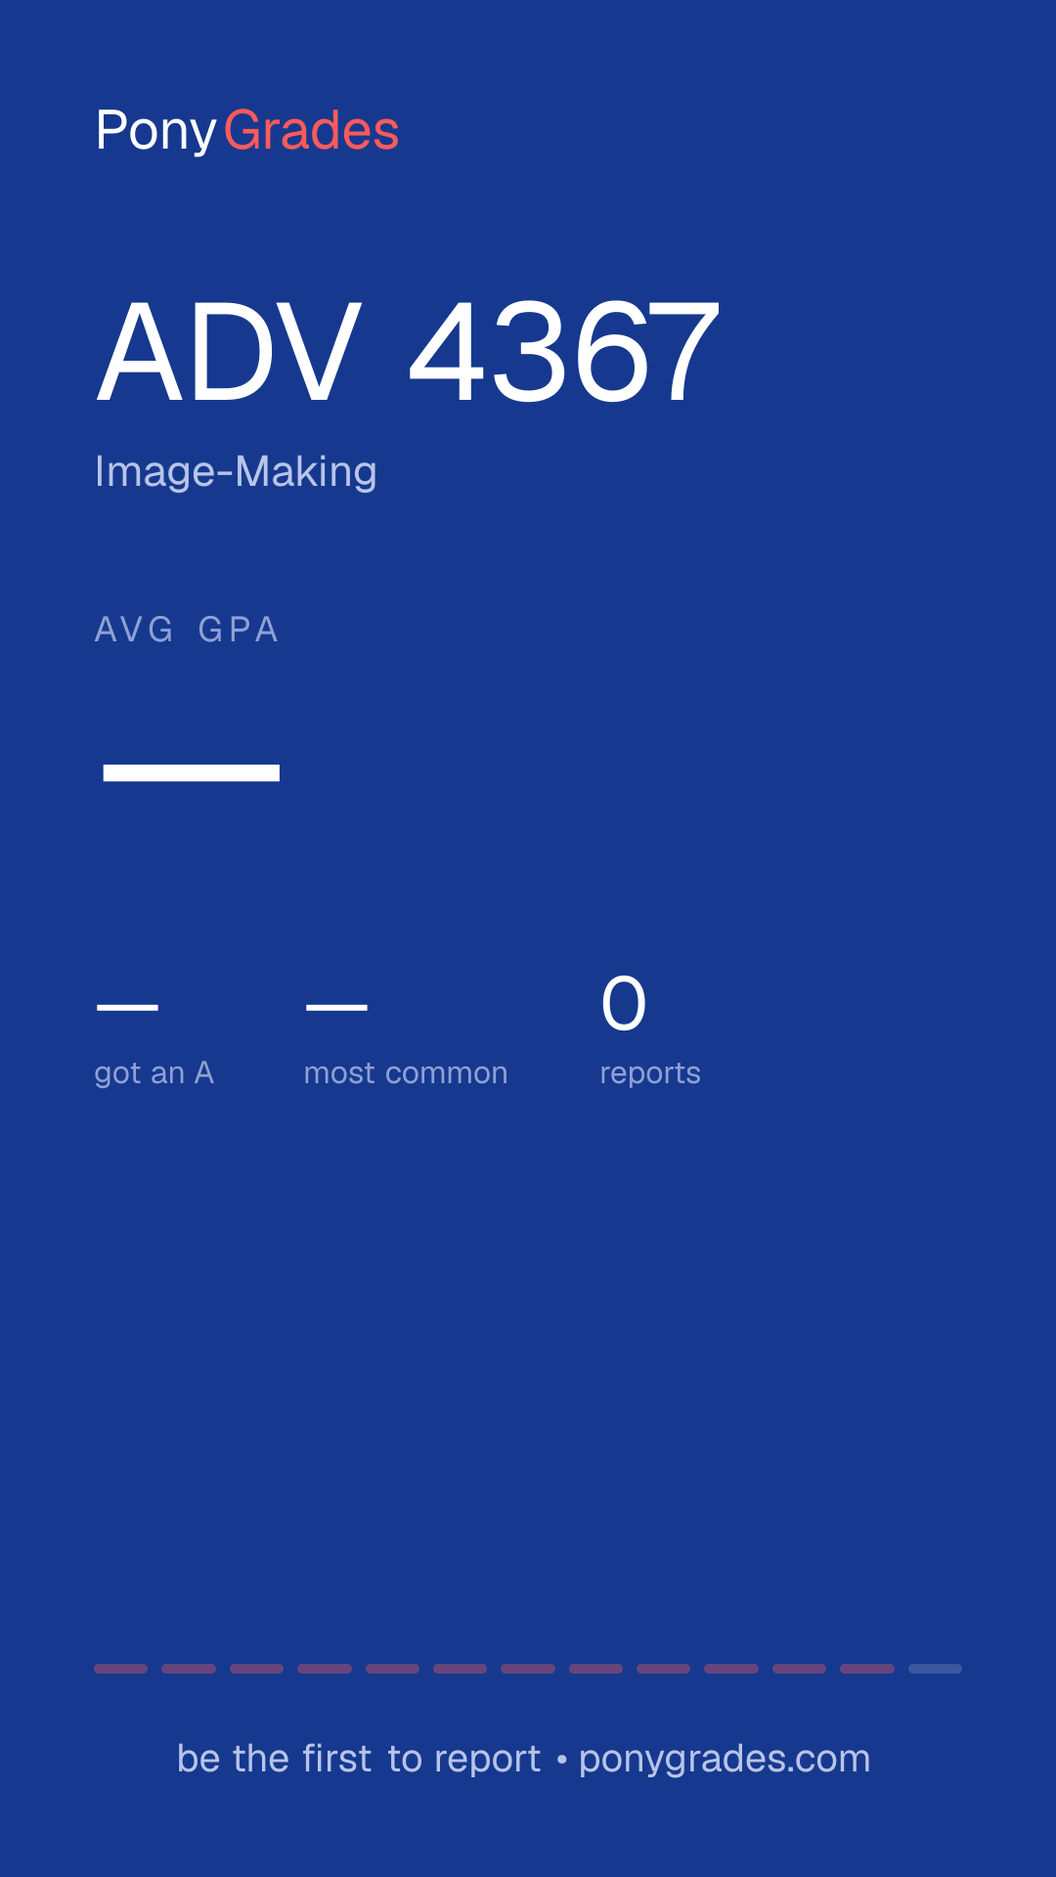Click the large average GPA dash placeholder
1056x1877 pixels.
(x=192, y=773)
